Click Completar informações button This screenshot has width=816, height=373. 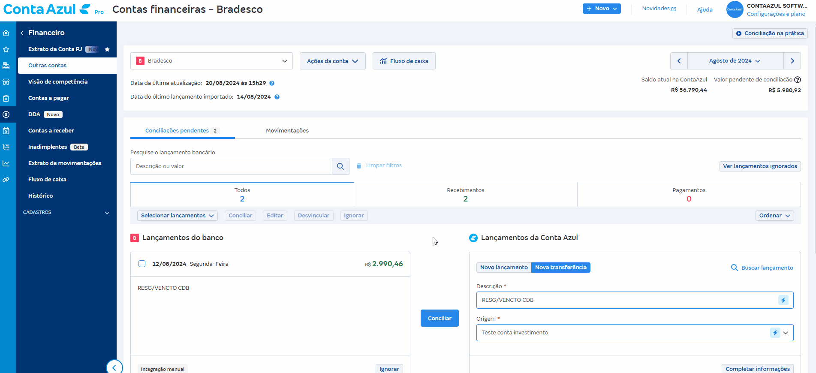[757, 369]
